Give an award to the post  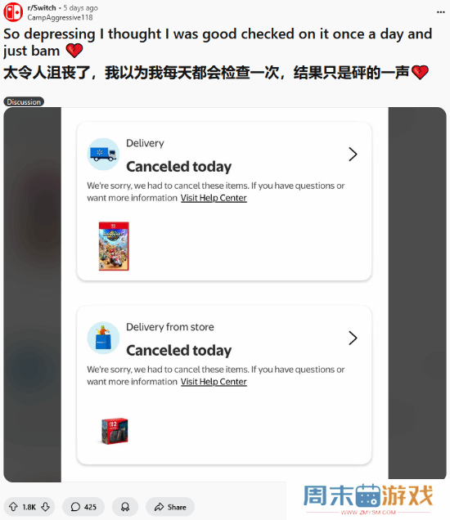[x=125, y=507]
